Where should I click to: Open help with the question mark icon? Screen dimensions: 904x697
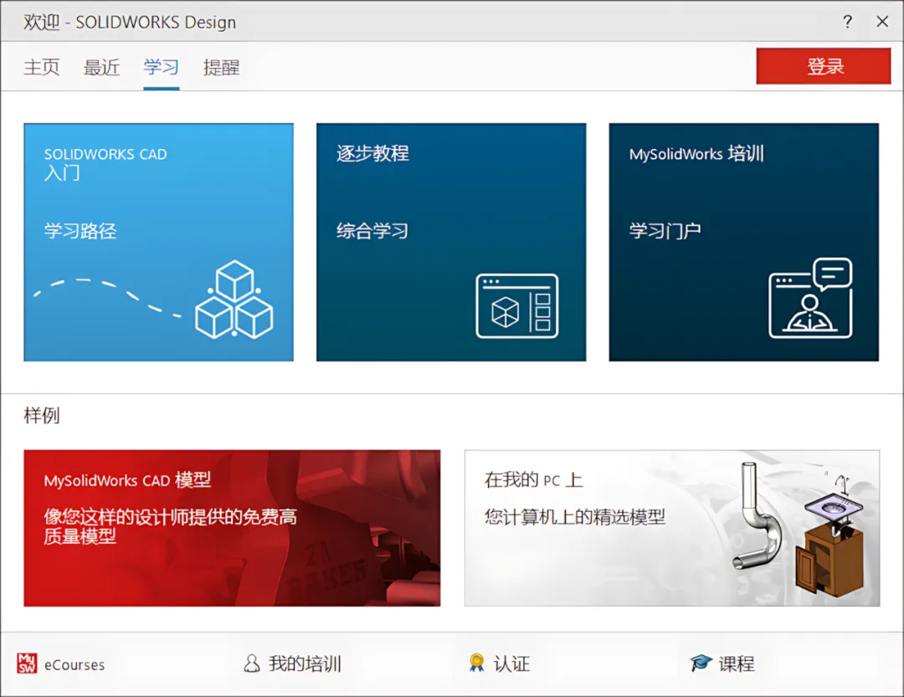click(847, 22)
